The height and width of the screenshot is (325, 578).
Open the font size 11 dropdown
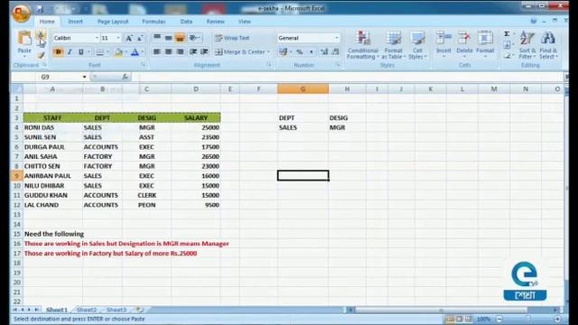(118, 38)
